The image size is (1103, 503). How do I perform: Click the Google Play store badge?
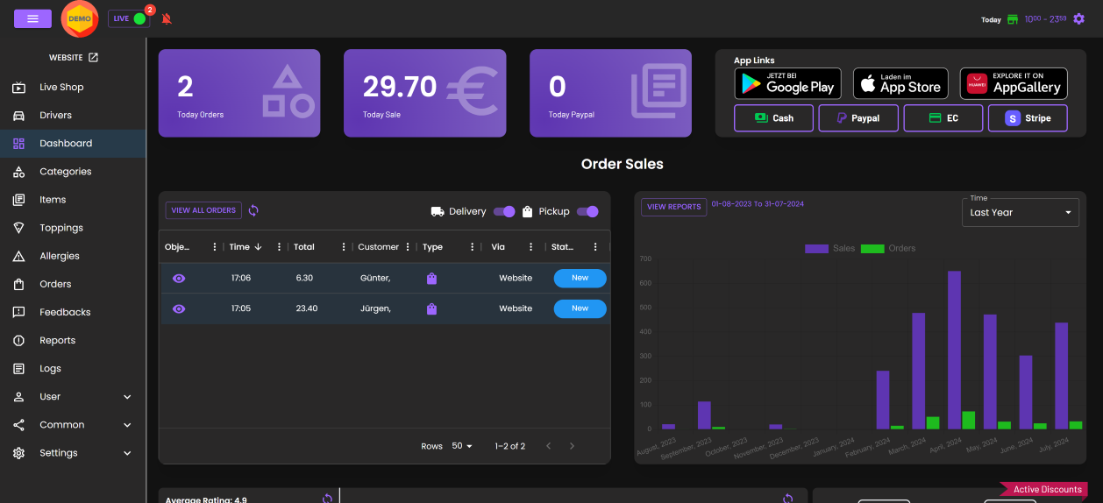[x=787, y=83]
